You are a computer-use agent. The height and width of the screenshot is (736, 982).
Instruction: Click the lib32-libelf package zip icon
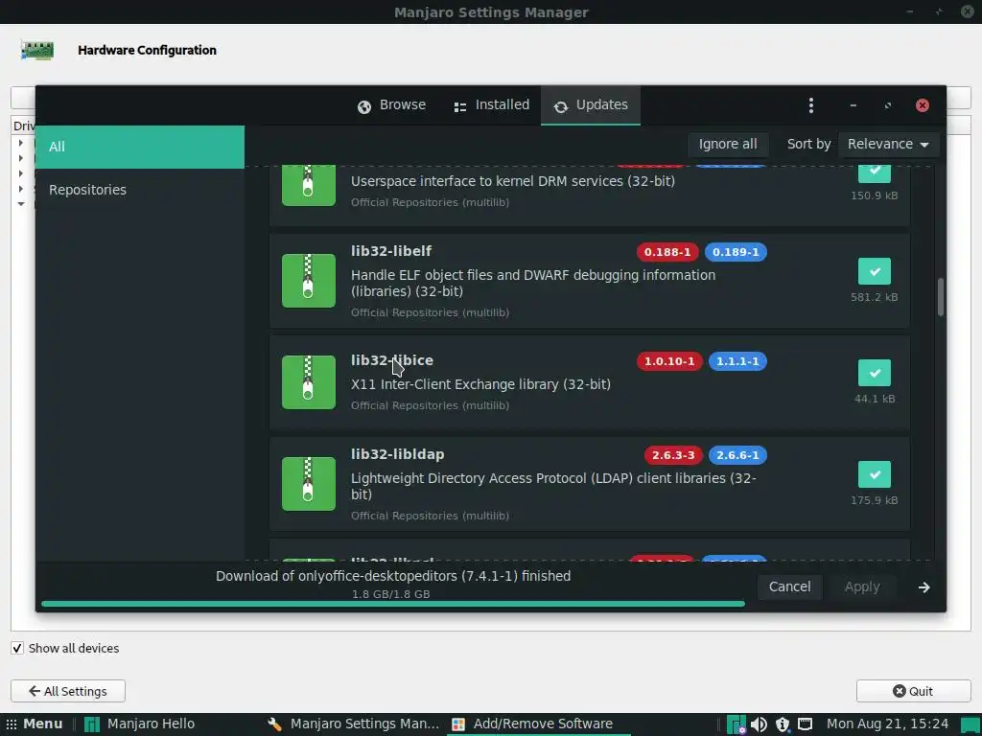tap(308, 281)
